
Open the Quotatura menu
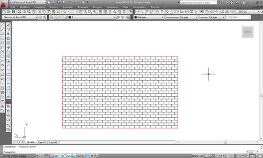(x=112, y=7)
